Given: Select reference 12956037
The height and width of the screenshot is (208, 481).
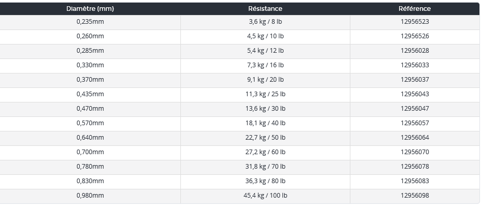Looking at the screenshot, I should [415, 80].
